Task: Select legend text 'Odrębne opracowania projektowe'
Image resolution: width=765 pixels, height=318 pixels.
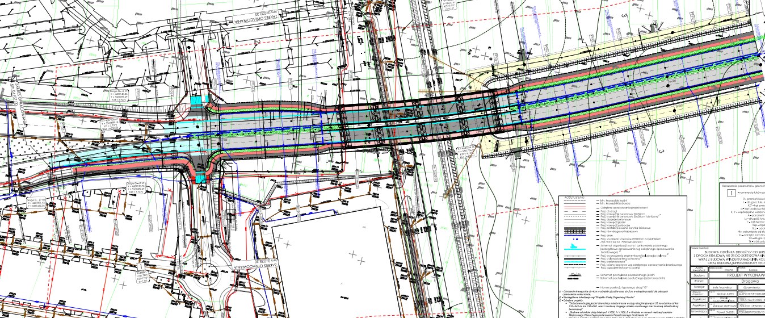Action: 624,208
